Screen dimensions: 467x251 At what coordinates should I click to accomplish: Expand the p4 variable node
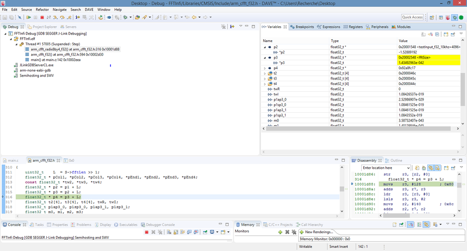tap(265, 68)
